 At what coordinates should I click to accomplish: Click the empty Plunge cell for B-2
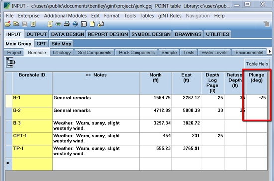click(257, 113)
